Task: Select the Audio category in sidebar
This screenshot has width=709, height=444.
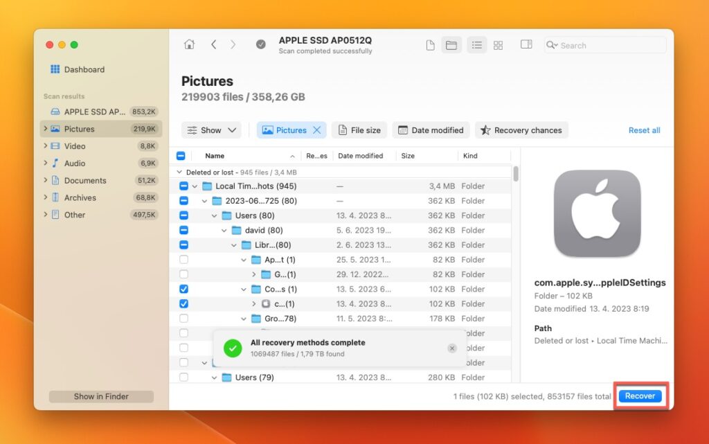Action: click(75, 163)
